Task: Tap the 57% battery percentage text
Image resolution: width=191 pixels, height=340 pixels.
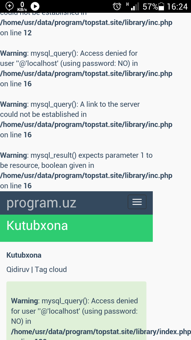Action: pos(150,6)
